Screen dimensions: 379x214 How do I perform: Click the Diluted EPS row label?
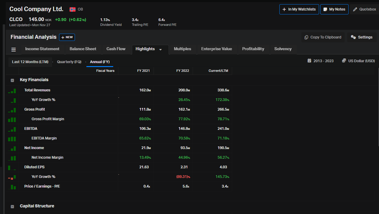(34, 167)
